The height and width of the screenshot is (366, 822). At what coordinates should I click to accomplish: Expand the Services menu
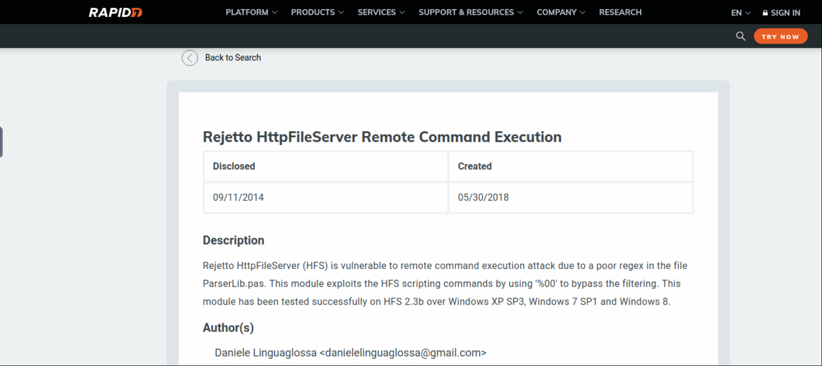click(x=381, y=12)
